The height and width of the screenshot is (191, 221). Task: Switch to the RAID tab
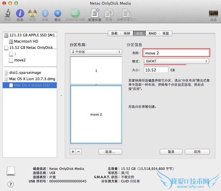(x=152, y=33)
